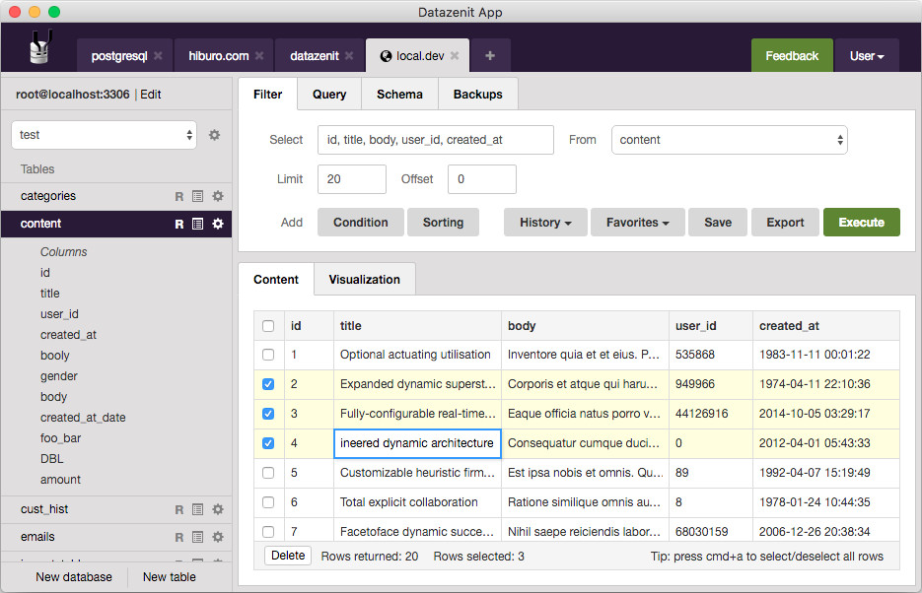Screen dimensions: 922x593
Task: Add Sorting to the filter
Action: coord(444,223)
